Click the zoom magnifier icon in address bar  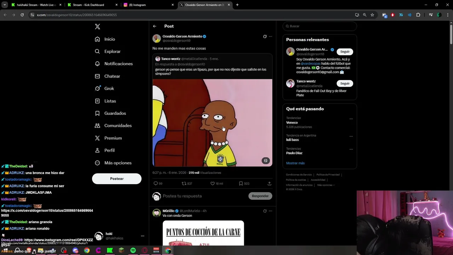point(365,15)
